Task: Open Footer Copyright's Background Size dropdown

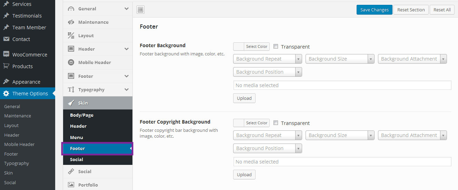Action: tap(340, 135)
